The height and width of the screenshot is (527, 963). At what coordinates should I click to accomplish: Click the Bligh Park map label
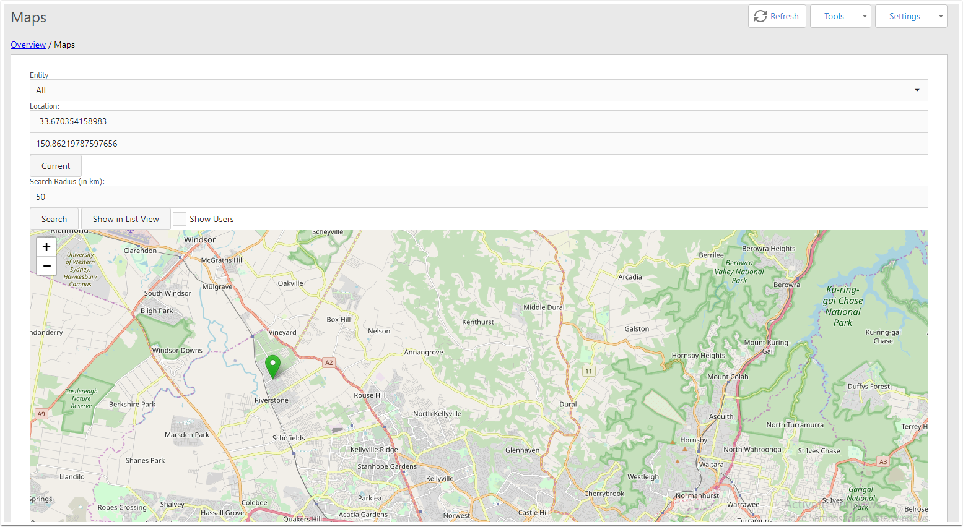[157, 311]
